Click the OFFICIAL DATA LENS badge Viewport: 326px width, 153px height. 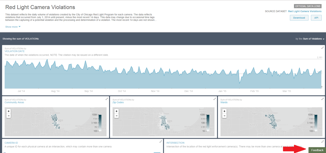308,6
